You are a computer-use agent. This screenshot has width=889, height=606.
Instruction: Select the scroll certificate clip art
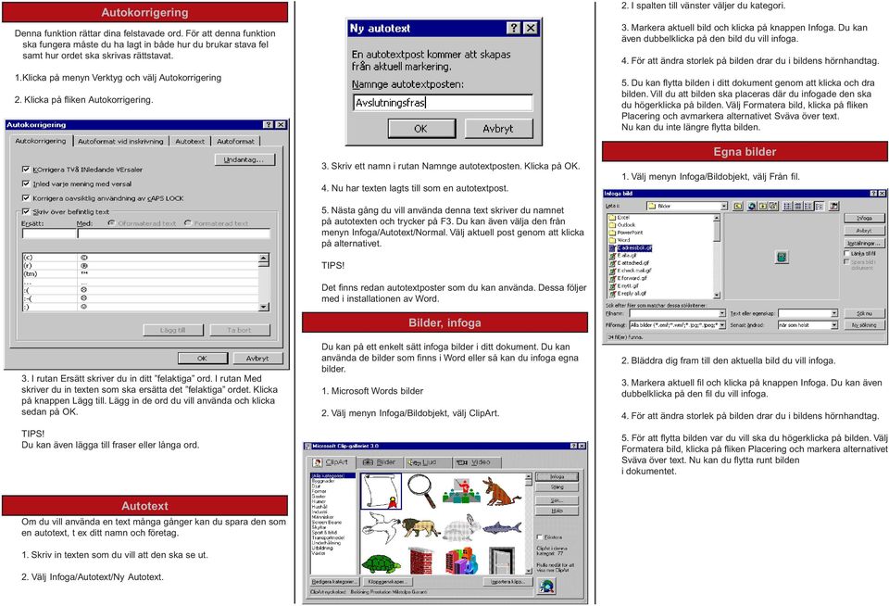[x=381, y=491]
